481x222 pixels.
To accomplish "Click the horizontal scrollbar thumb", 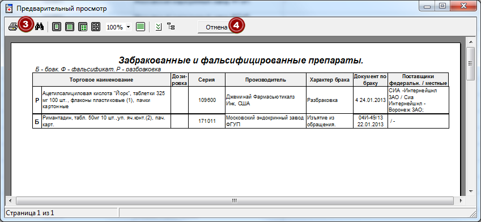I will [x=235, y=201].
